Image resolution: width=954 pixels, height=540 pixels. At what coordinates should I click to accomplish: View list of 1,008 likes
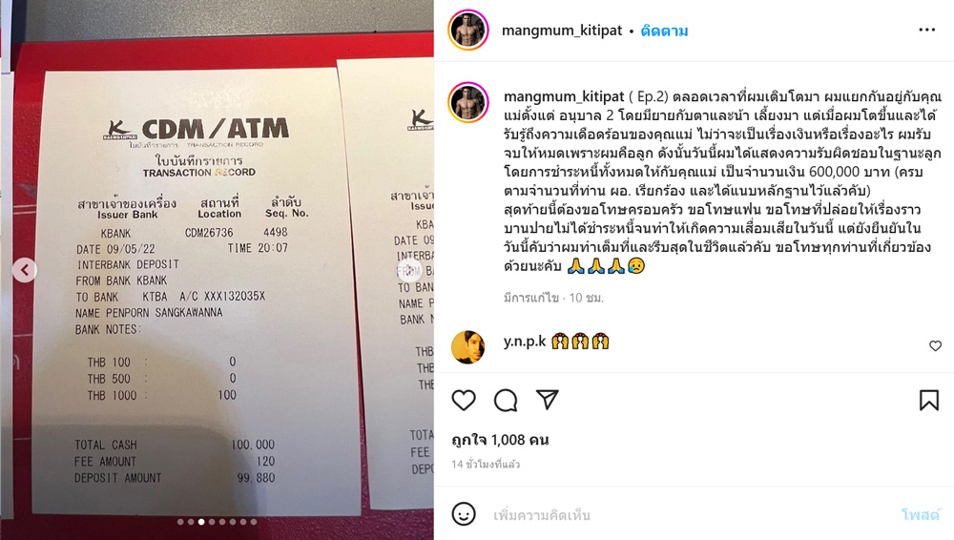pos(500,440)
